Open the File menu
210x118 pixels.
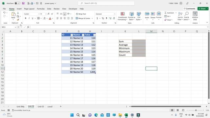point(4,9)
